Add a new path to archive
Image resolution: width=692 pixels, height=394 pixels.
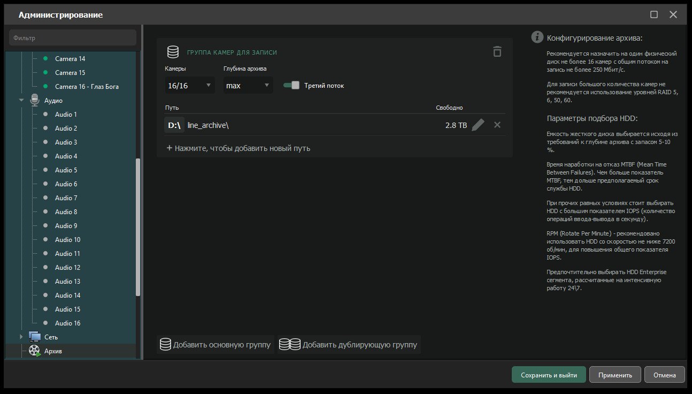[239, 148]
